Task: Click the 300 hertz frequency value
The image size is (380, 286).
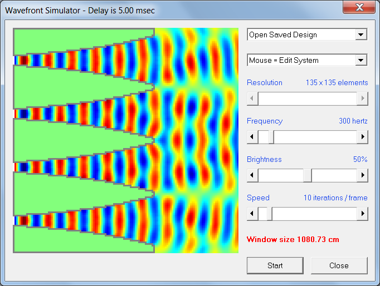Action: click(353, 121)
